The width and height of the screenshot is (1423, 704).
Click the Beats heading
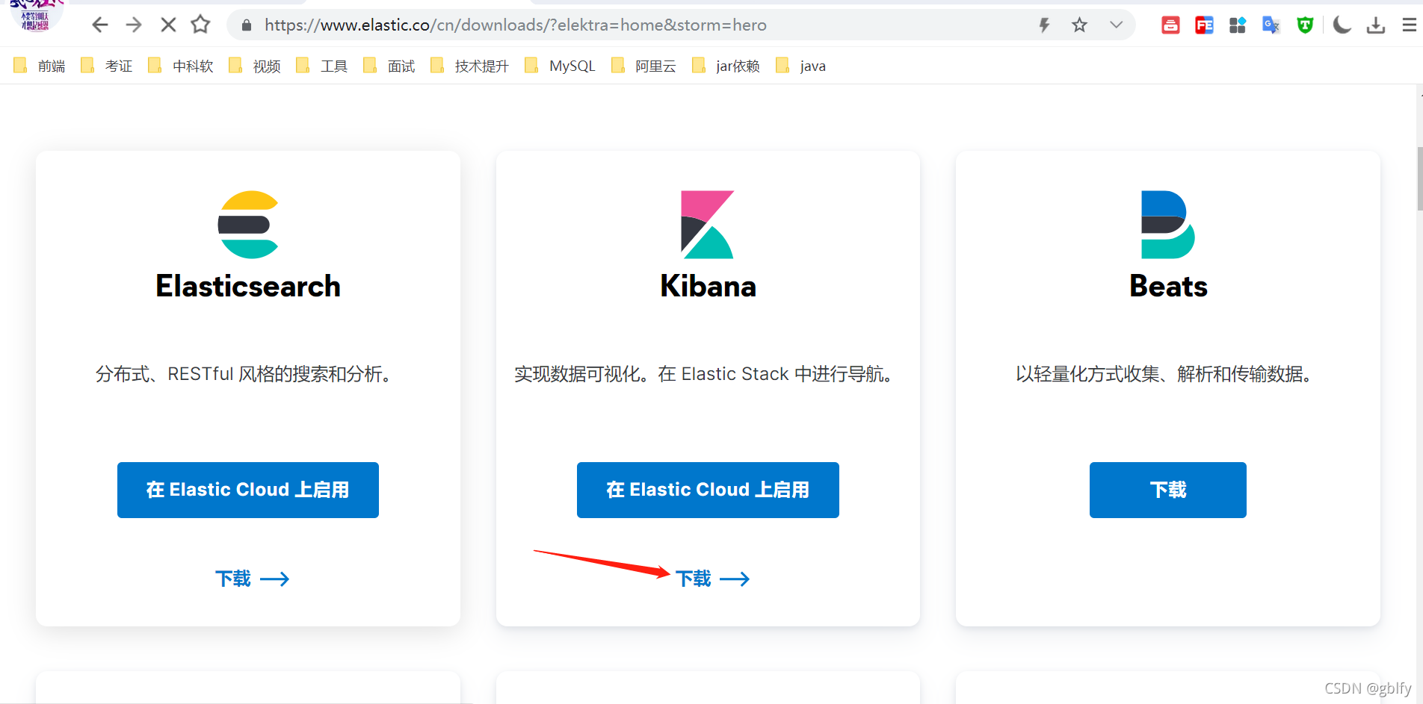point(1168,286)
